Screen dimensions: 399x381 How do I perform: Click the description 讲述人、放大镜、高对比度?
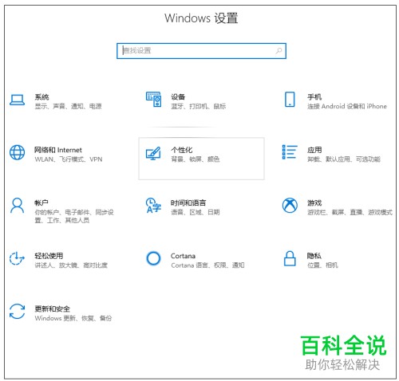71,265
